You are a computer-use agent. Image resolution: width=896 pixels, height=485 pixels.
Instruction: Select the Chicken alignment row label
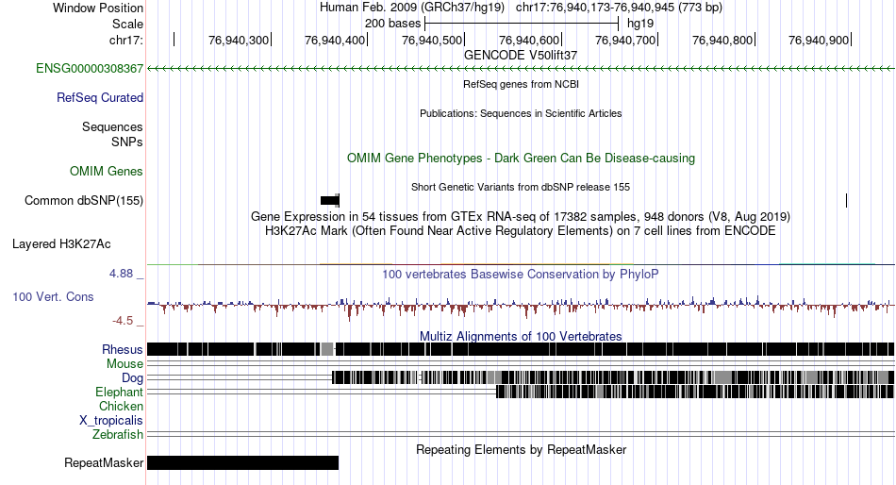(x=121, y=406)
